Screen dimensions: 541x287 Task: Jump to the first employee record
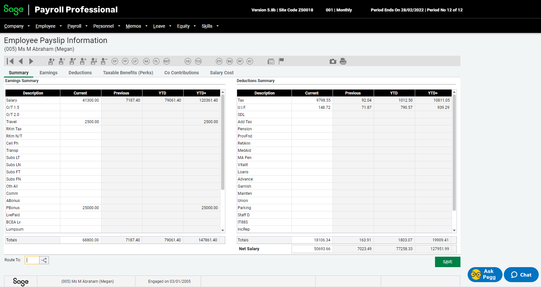coord(10,61)
